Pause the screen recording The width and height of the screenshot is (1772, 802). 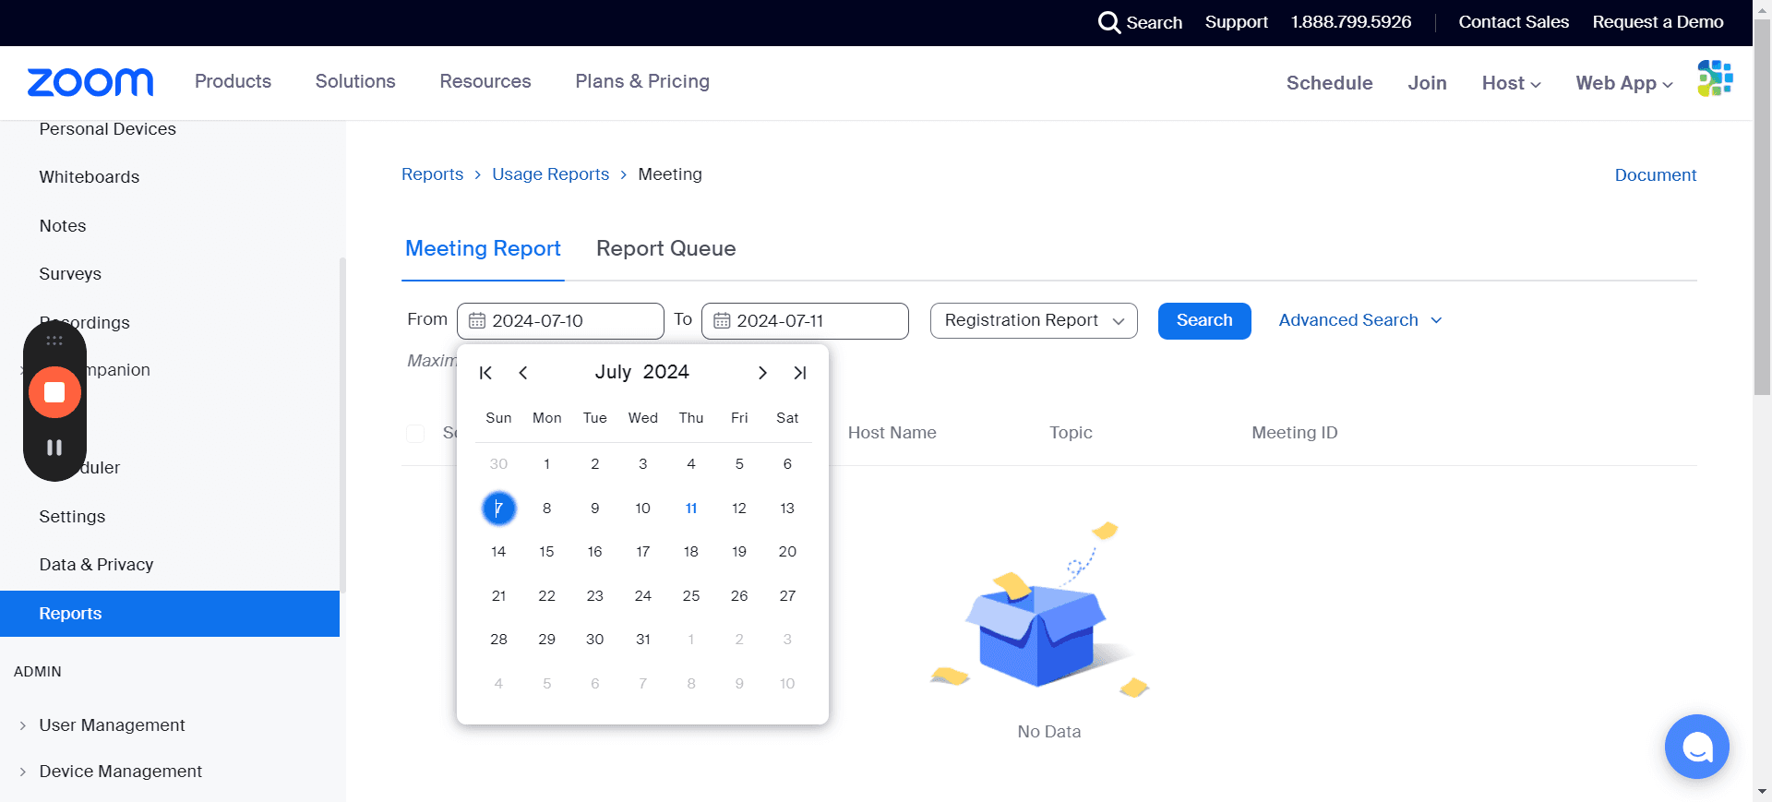[54, 448]
